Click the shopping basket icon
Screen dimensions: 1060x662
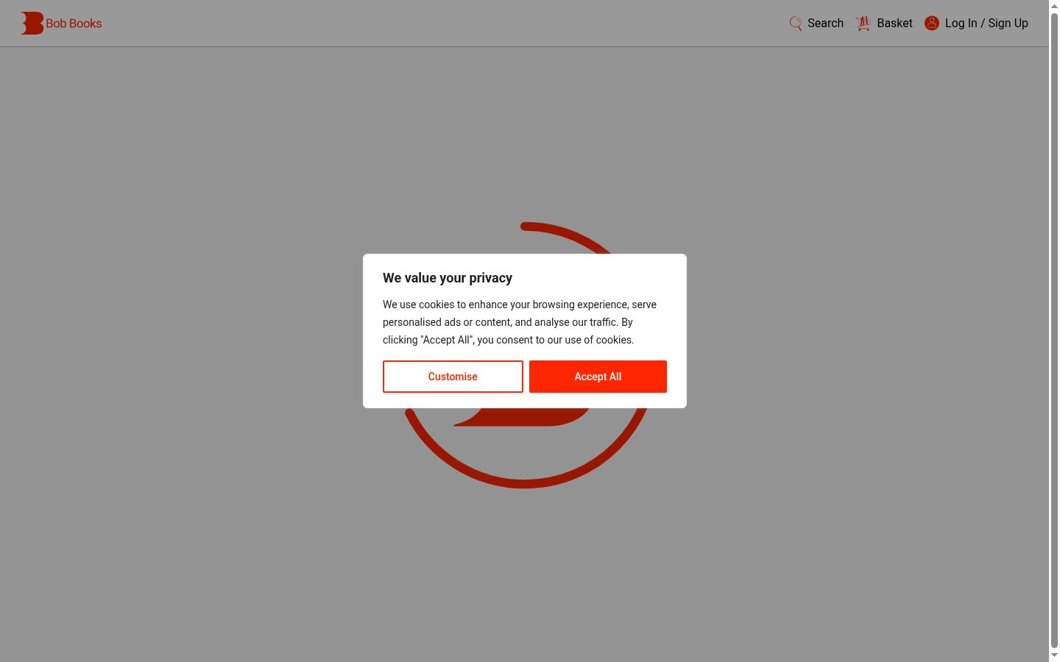(863, 24)
